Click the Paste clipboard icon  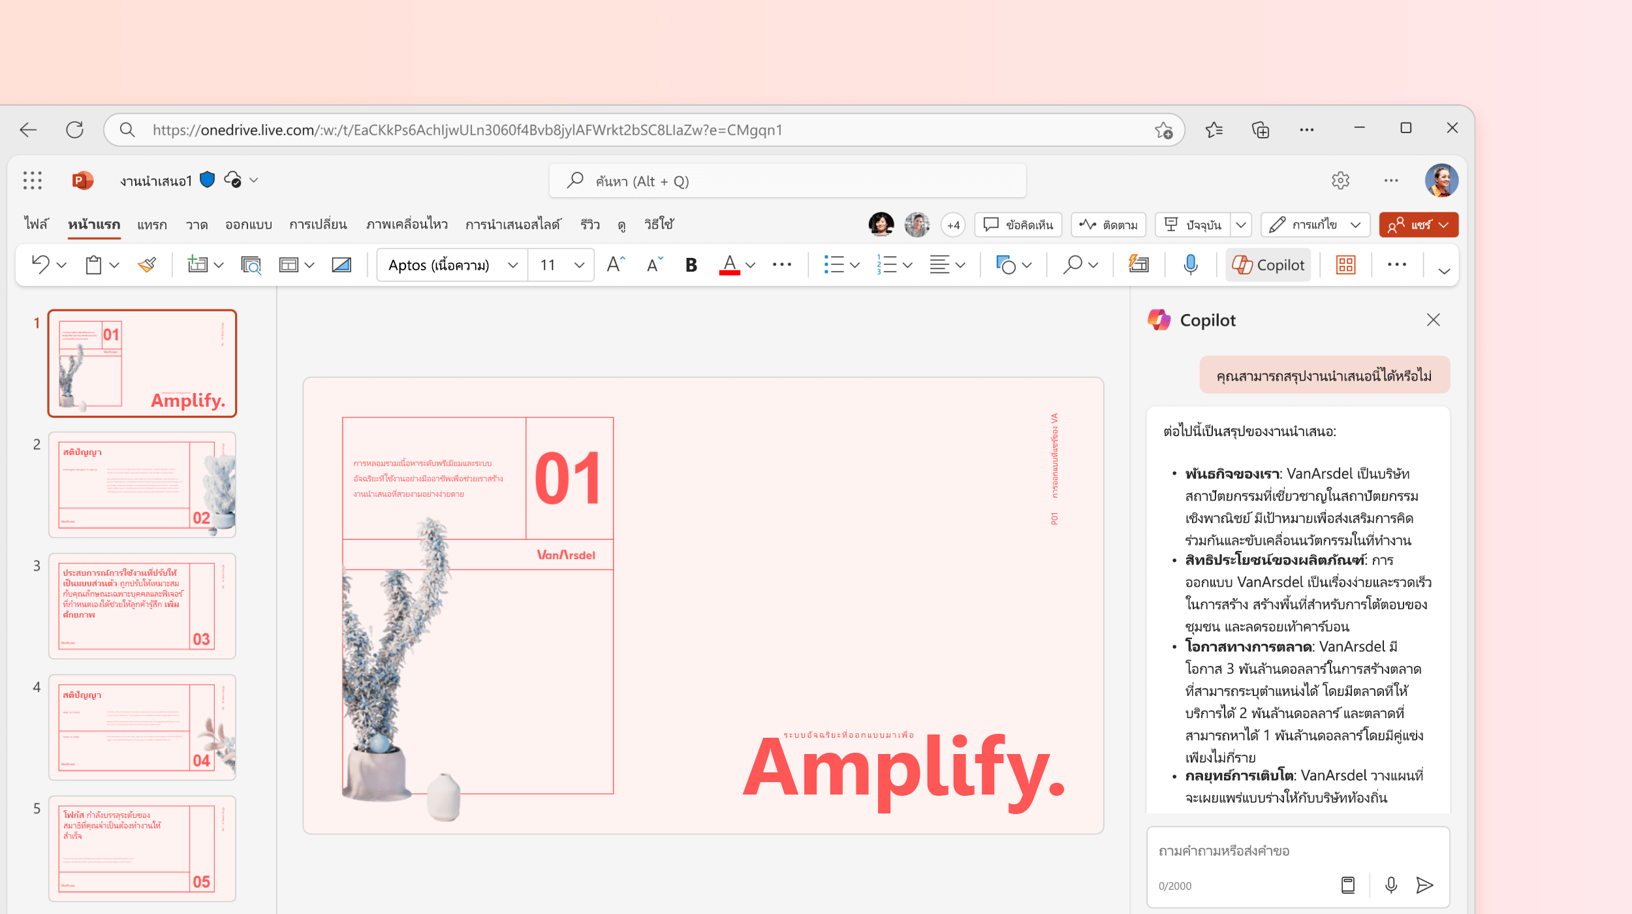click(x=93, y=264)
